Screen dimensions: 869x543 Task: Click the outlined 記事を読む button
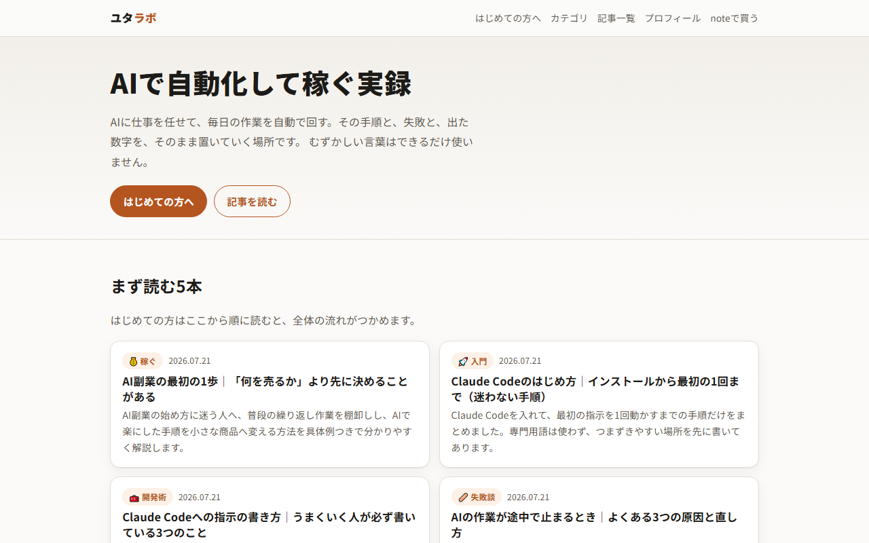(x=252, y=202)
